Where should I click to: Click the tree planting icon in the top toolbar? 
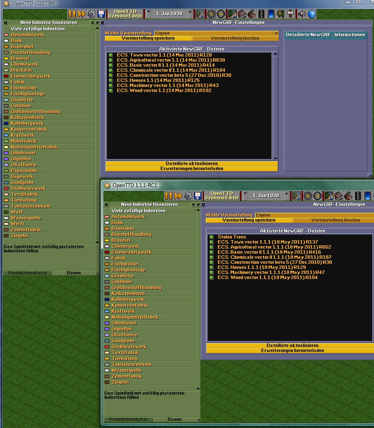280,14
